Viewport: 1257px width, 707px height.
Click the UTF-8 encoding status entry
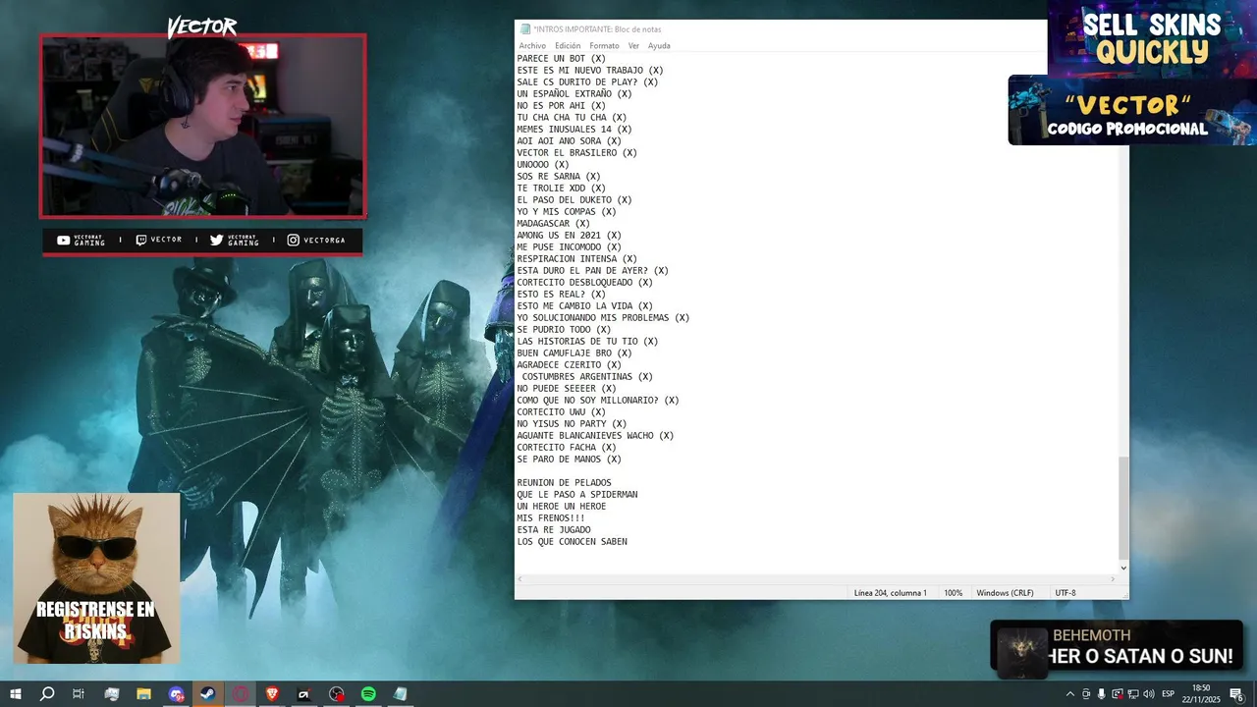click(1066, 593)
